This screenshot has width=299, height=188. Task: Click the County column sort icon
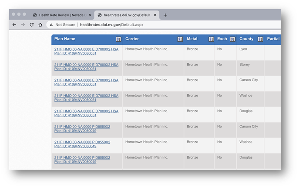coord(260,39)
